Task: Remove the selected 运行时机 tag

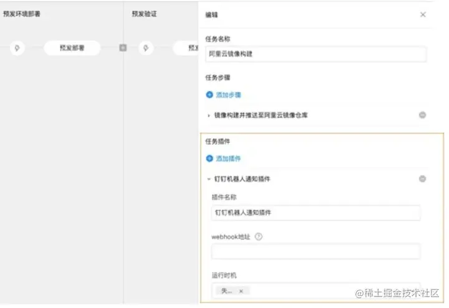Action: (x=241, y=291)
